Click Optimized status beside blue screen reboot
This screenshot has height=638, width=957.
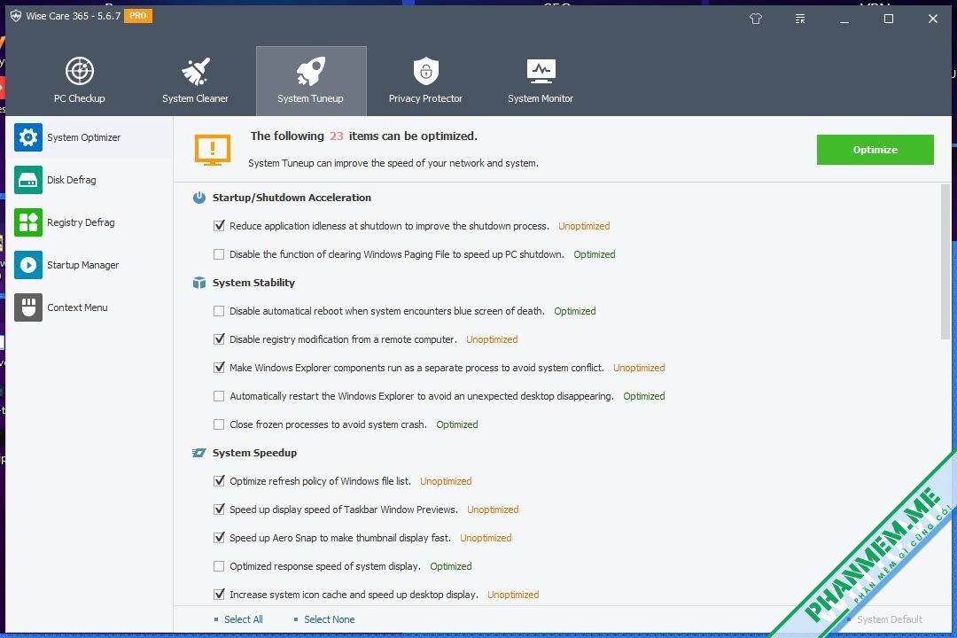point(575,311)
